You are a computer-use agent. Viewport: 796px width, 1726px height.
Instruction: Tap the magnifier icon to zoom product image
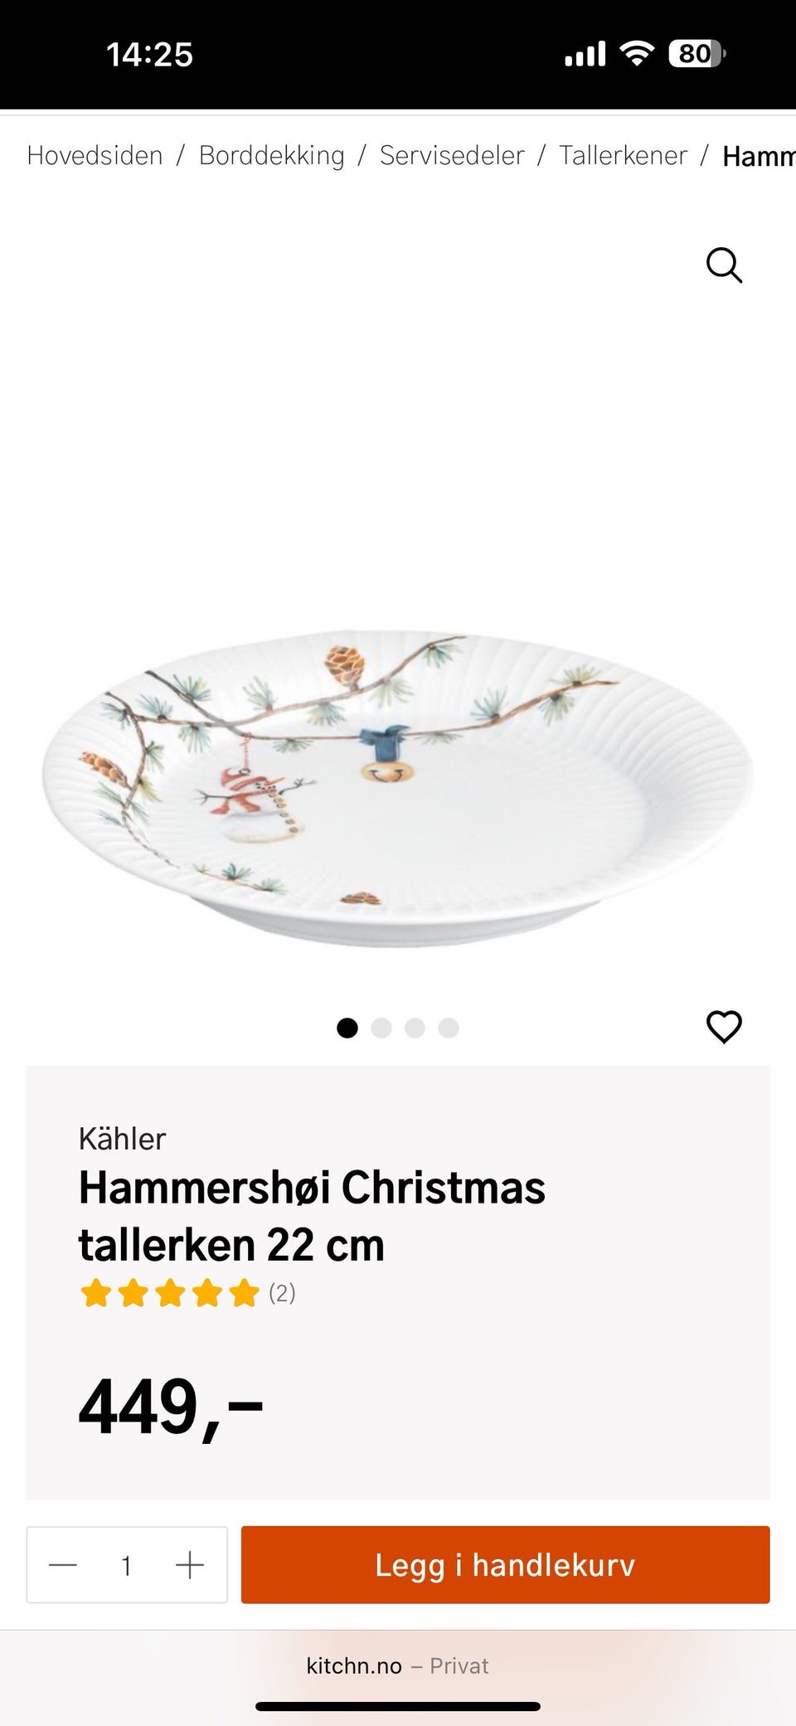724,265
